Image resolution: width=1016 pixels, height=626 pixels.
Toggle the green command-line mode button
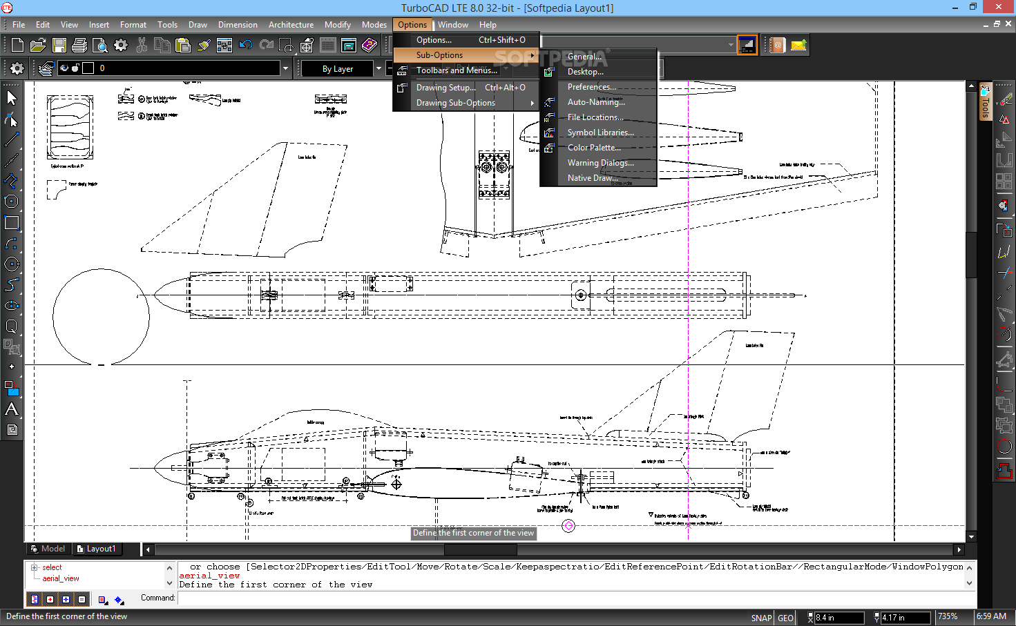click(x=82, y=600)
